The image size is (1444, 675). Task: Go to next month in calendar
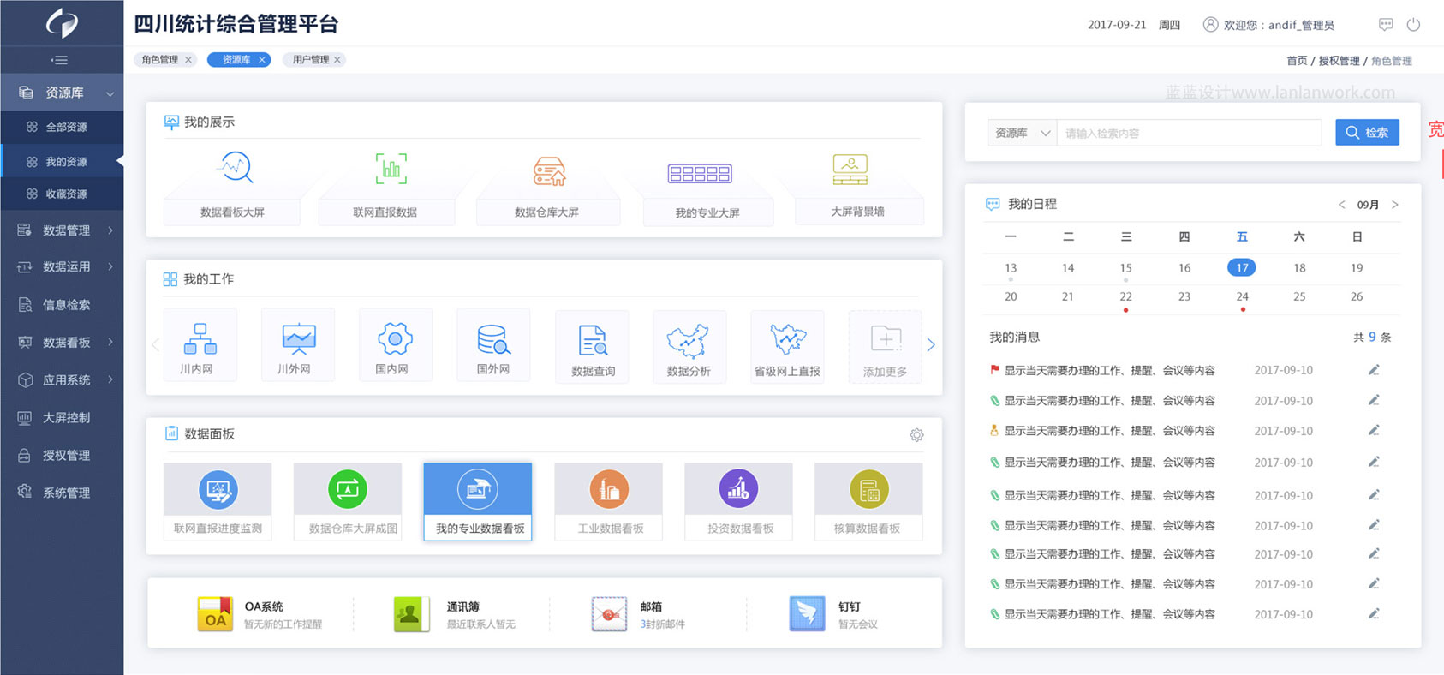[1394, 205]
